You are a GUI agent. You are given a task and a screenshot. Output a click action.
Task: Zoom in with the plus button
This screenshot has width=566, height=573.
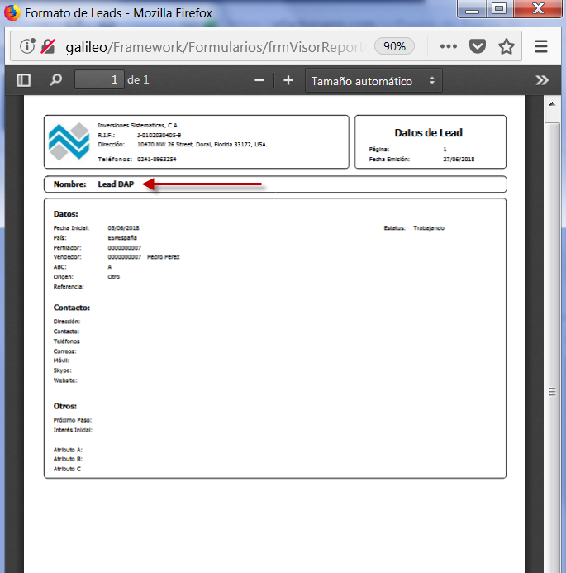click(288, 80)
